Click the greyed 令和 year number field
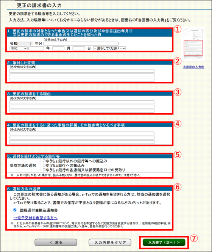Viewport: 212px width, 252px height. pyautogui.click(x=25, y=44)
